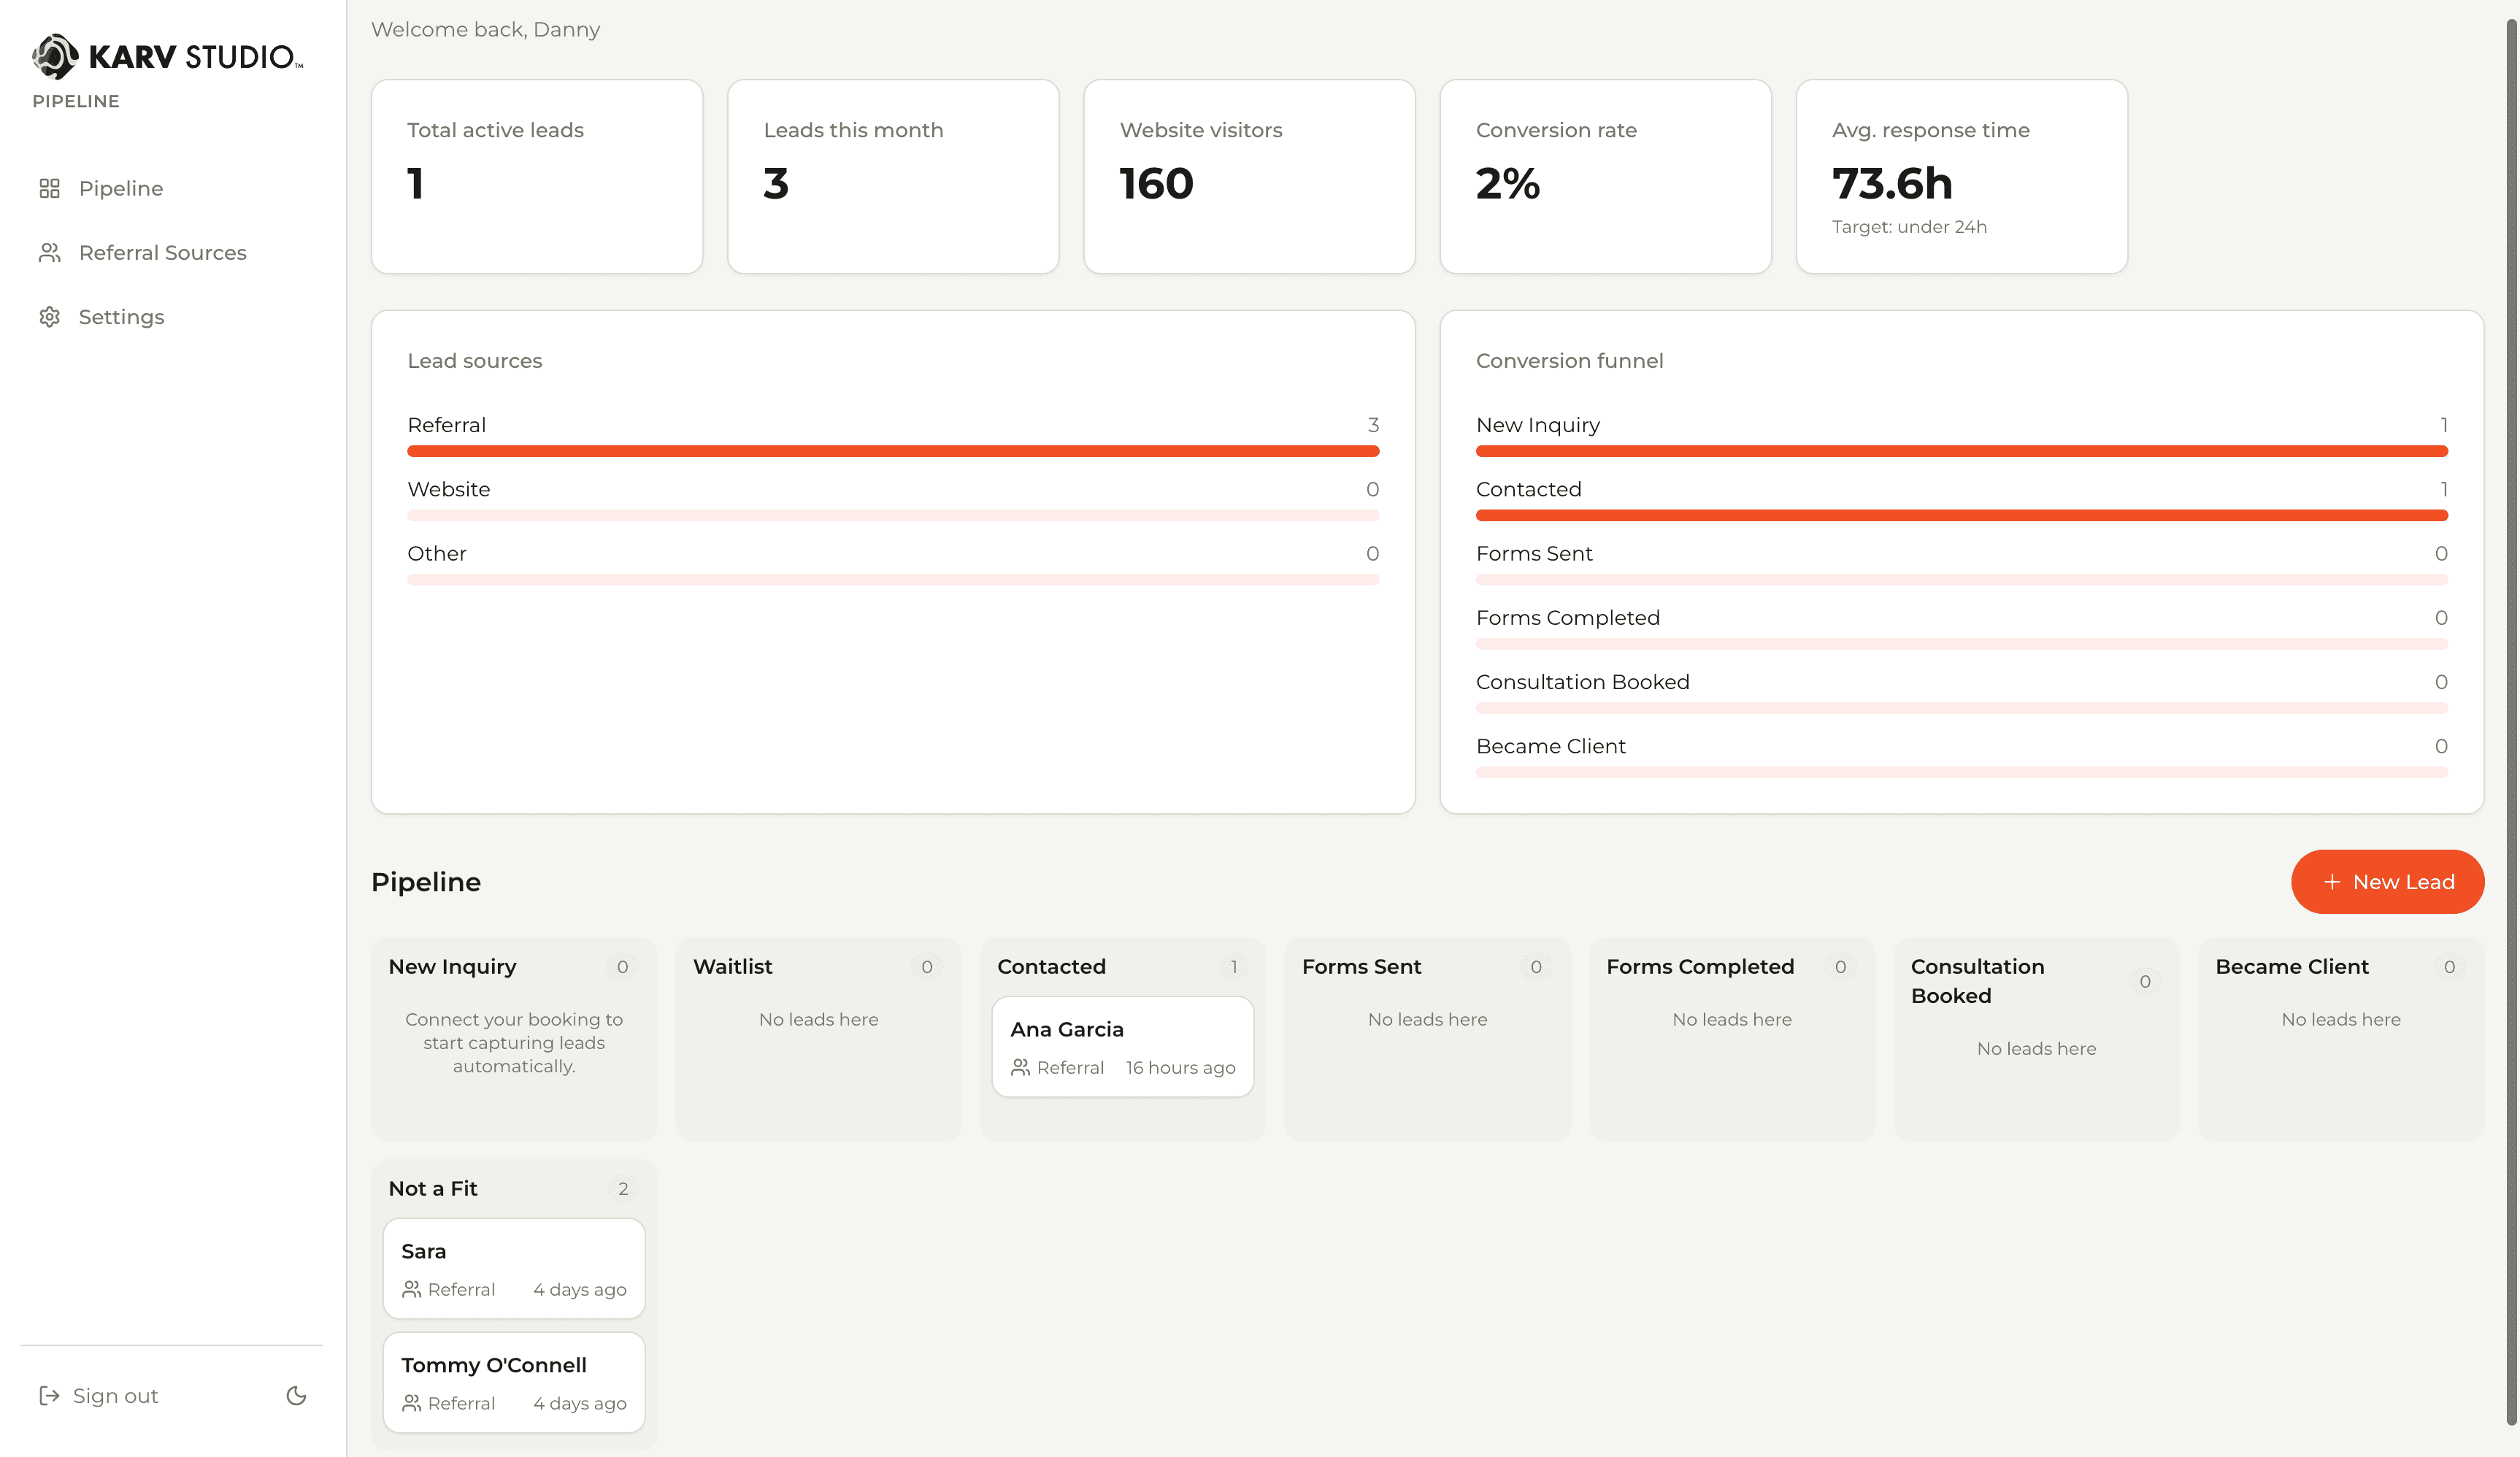Click the Sign out link
This screenshot has height=1457, width=2520.
[98, 1395]
